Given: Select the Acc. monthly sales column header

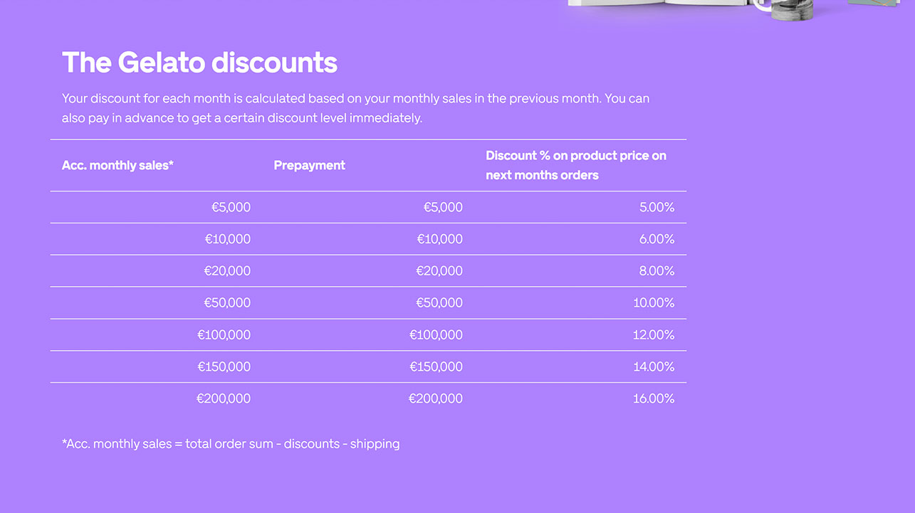Looking at the screenshot, I should pos(118,165).
